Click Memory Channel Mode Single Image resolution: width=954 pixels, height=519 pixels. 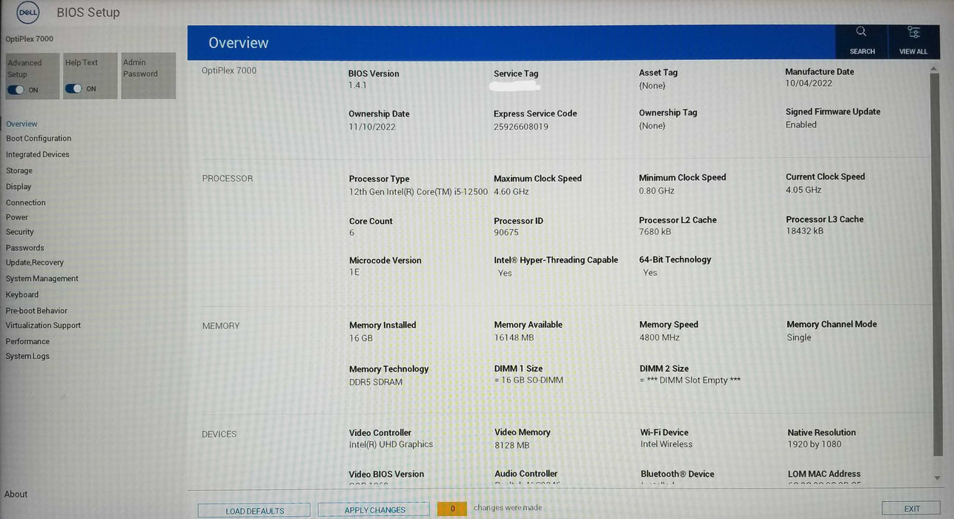[799, 337]
